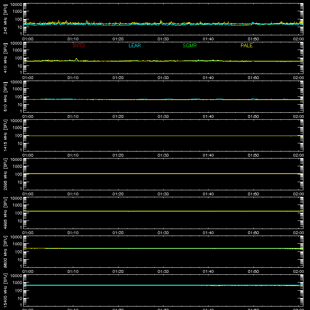Click the 01:30 tick label under 245 MHz panel

point(163,39)
